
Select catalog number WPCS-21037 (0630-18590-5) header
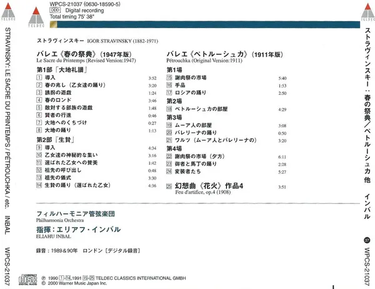[85, 4]
